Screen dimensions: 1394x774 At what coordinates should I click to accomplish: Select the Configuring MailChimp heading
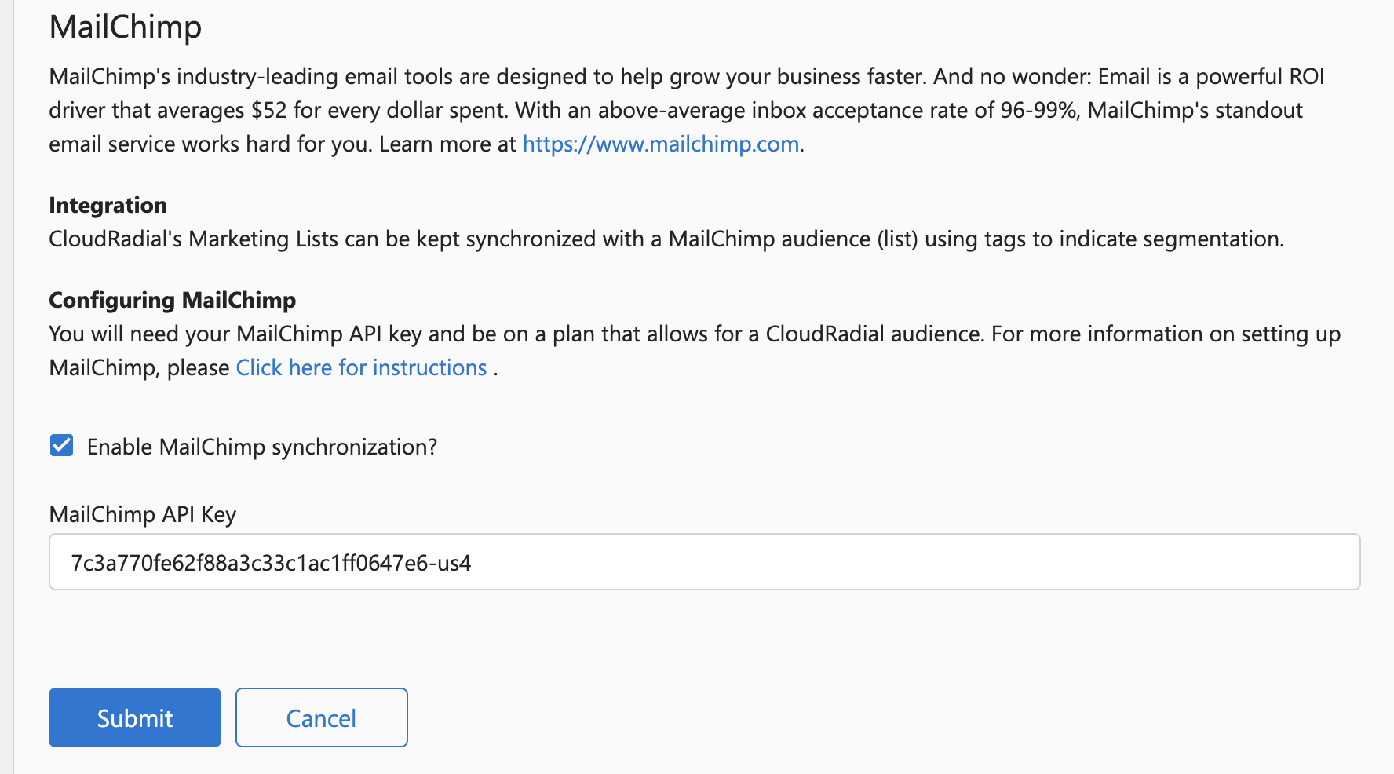(173, 301)
